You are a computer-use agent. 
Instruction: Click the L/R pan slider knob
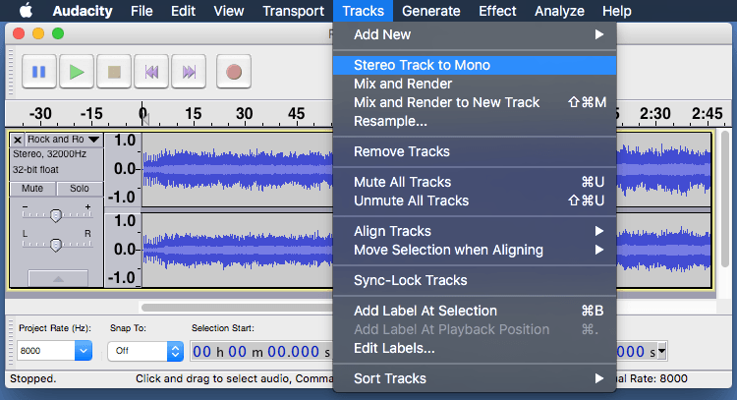click(56, 245)
